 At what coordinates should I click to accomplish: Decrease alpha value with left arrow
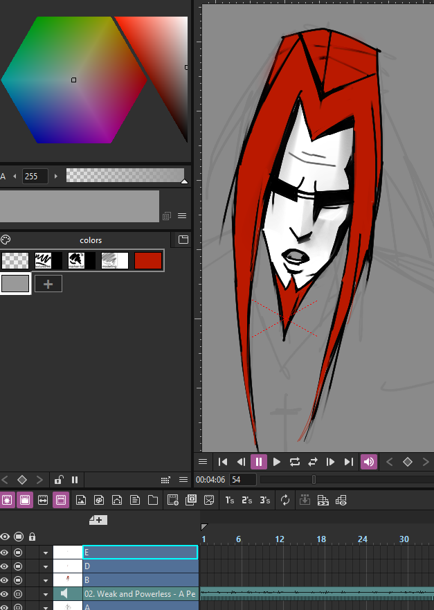[x=15, y=177]
